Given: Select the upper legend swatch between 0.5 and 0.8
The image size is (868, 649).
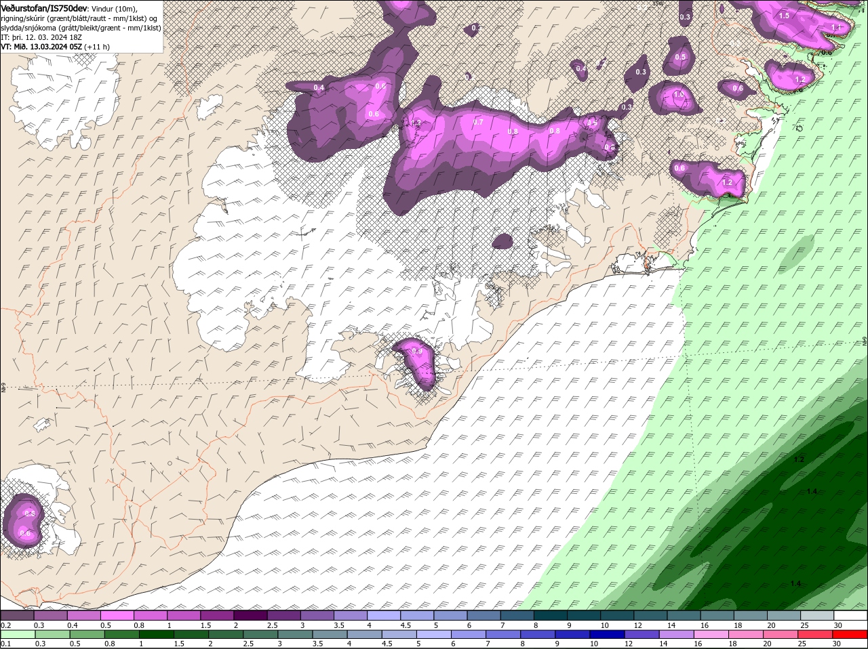Looking at the screenshot, I should [x=117, y=615].
